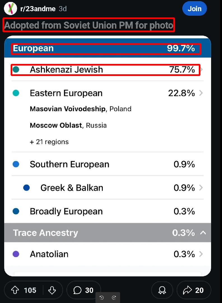
Task: Open Greek & Balkan details chevron
Action: pyautogui.click(x=201, y=188)
